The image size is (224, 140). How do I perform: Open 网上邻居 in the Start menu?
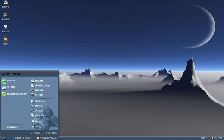pyautogui.click(x=37, y=95)
